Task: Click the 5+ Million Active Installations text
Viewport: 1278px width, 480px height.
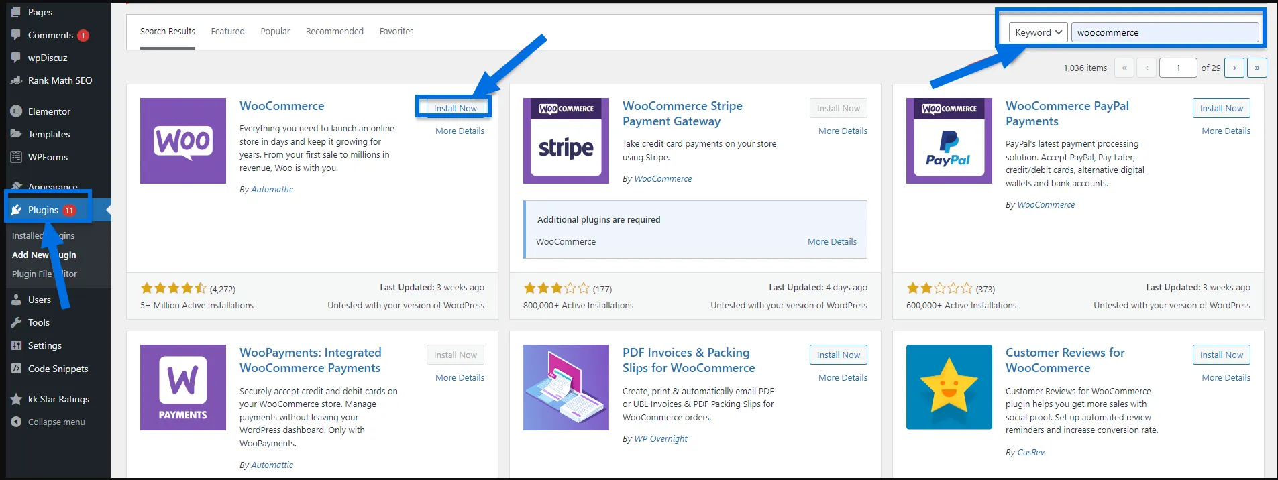Action: point(197,306)
